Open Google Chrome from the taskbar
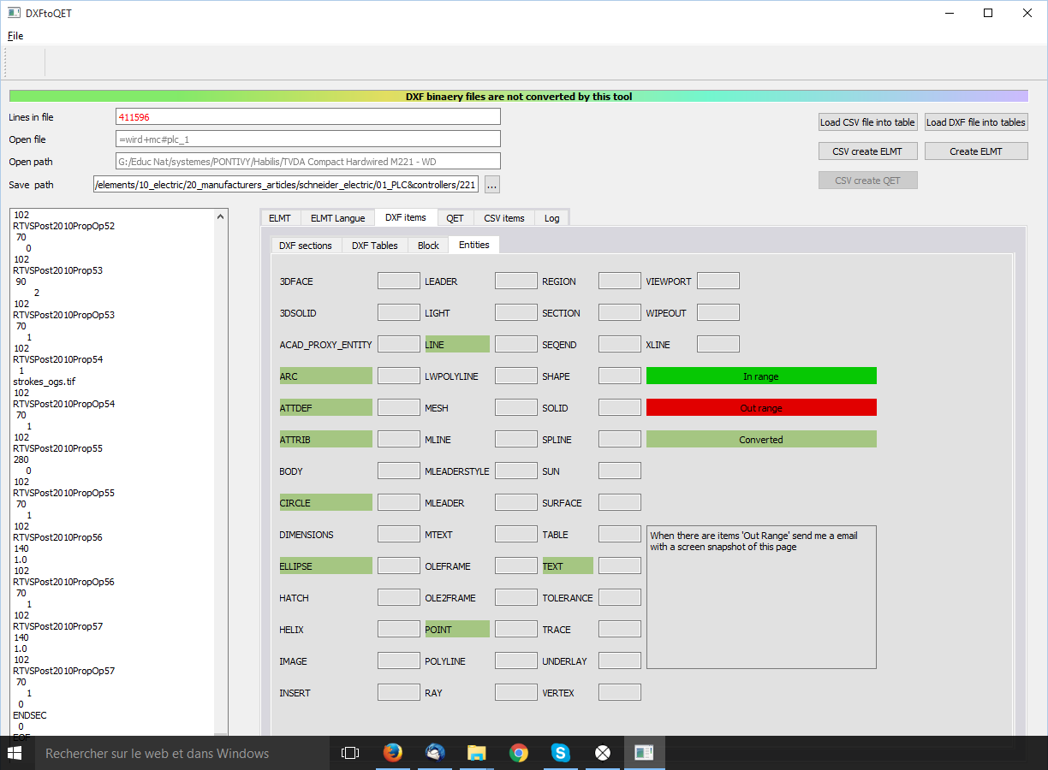1048x770 pixels. point(519,753)
